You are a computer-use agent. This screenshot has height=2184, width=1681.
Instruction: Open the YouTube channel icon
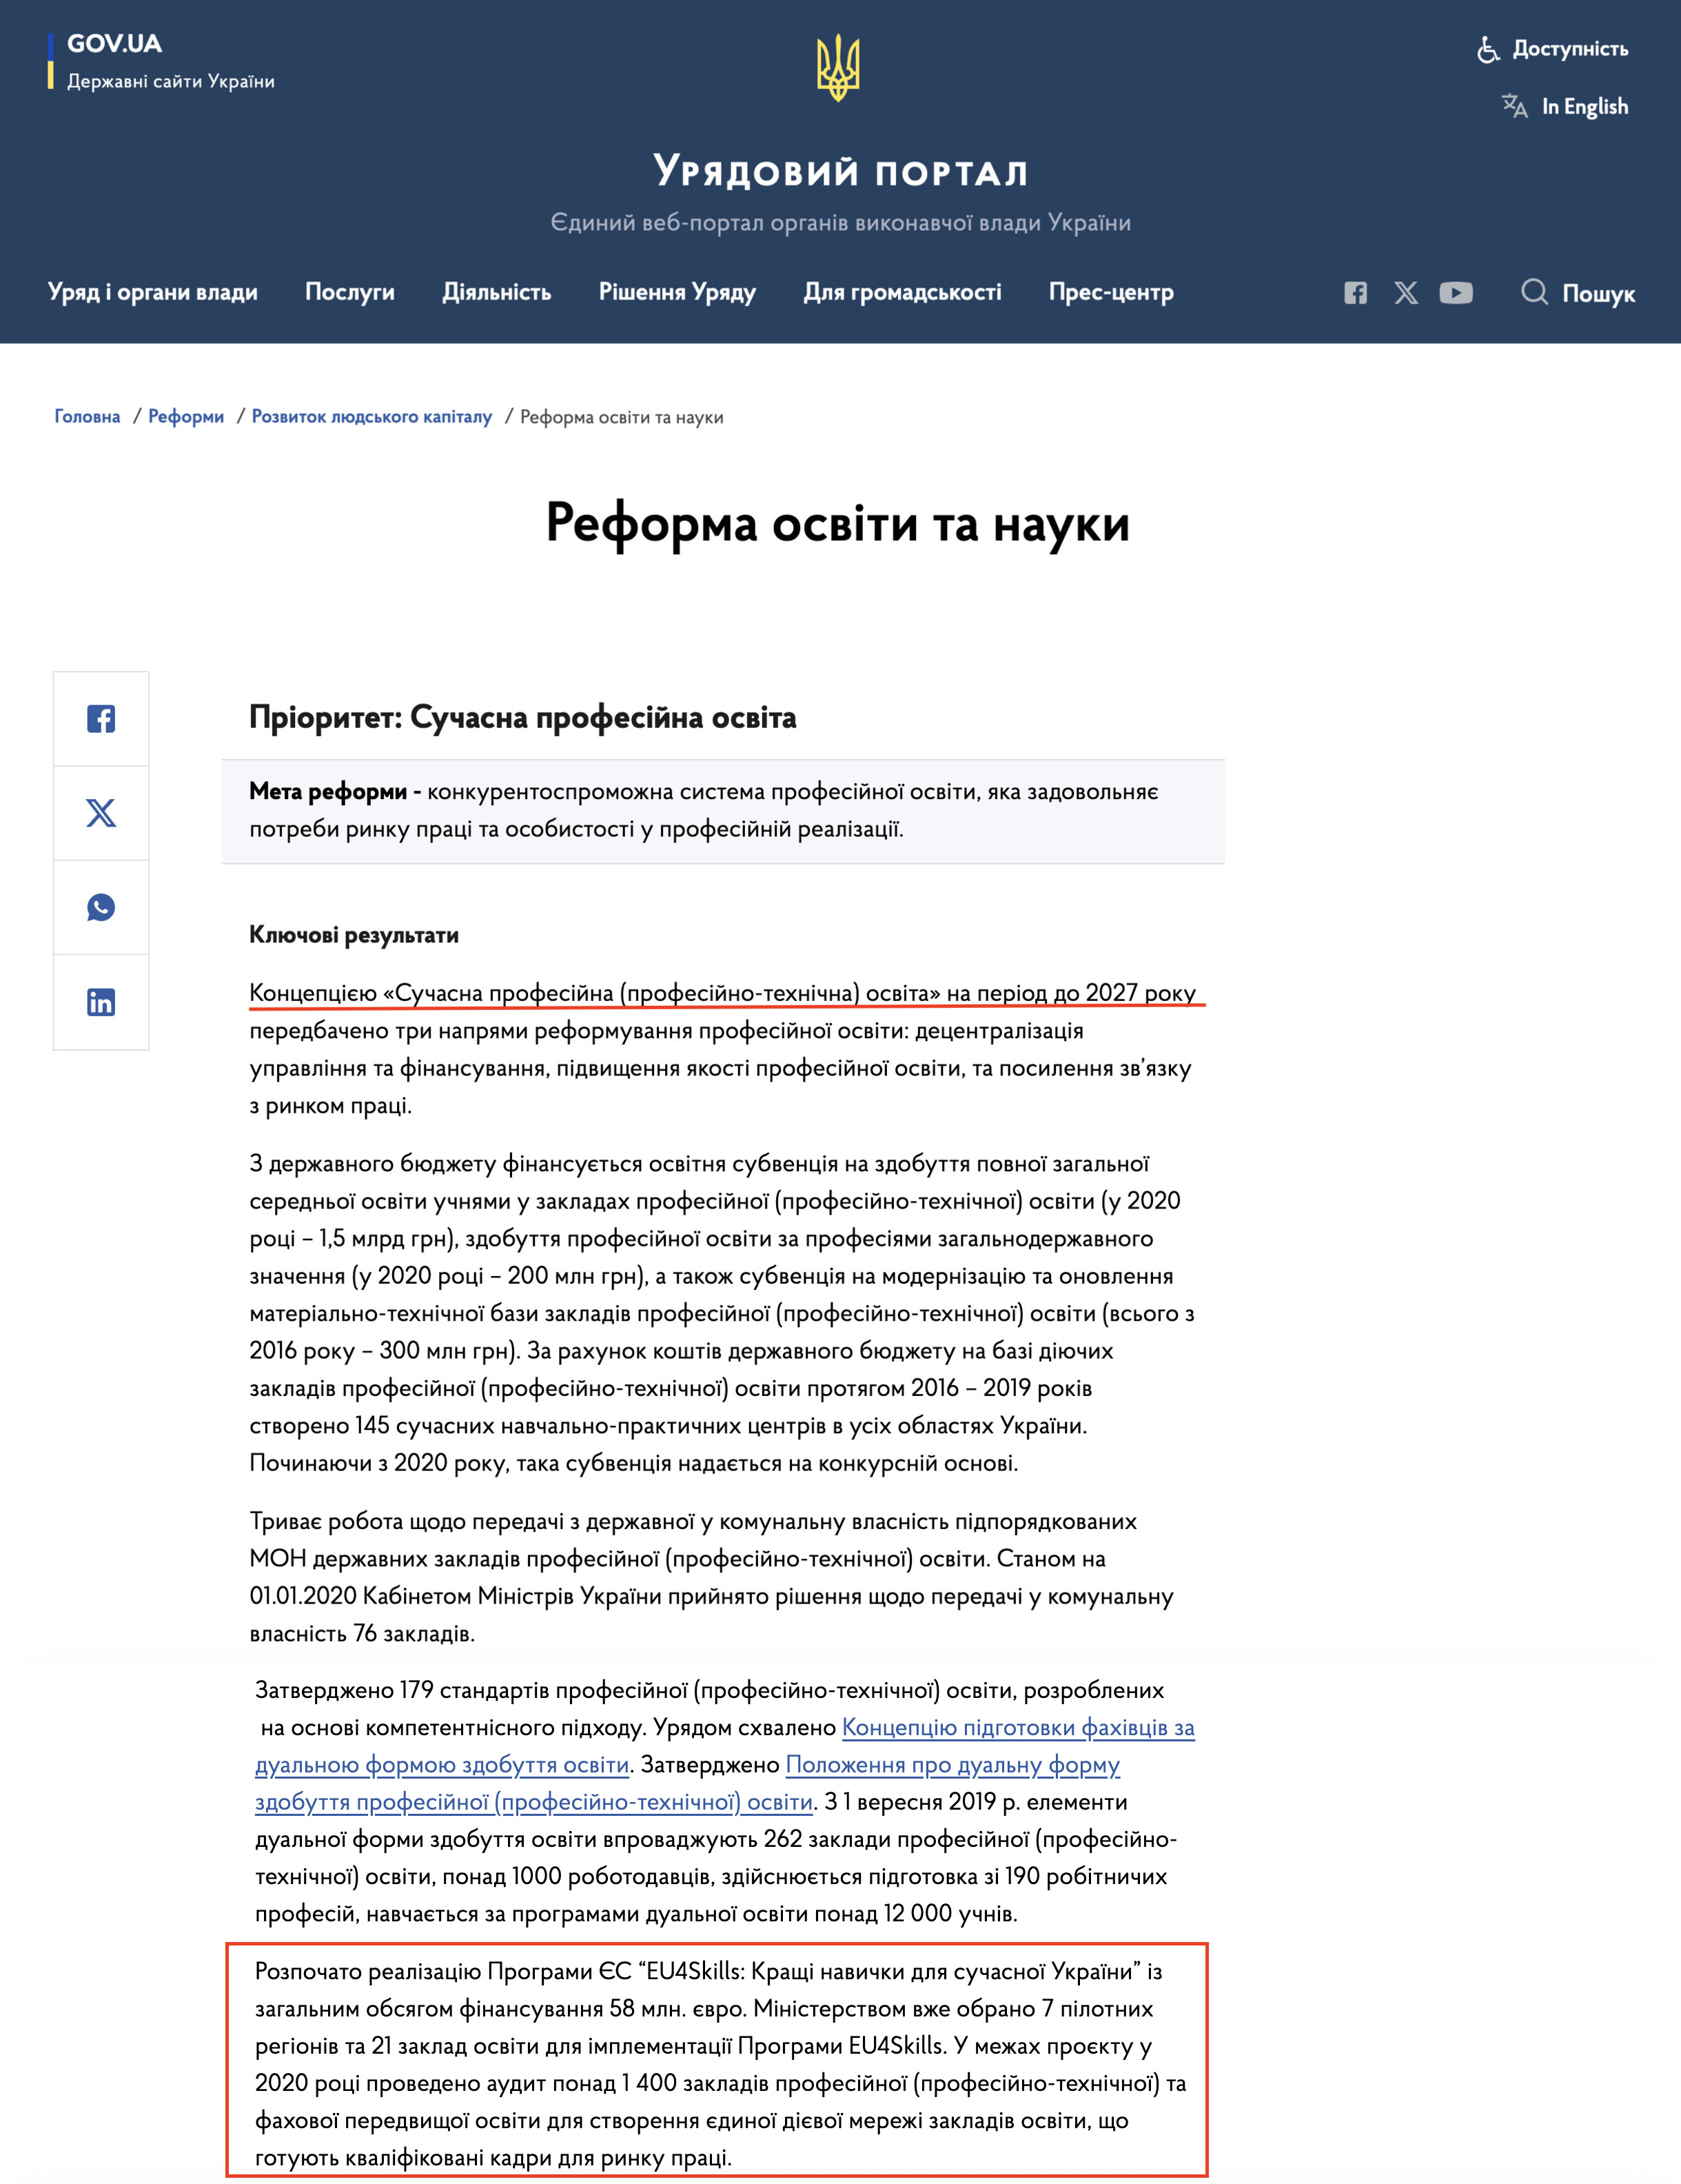(x=1456, y=293)
